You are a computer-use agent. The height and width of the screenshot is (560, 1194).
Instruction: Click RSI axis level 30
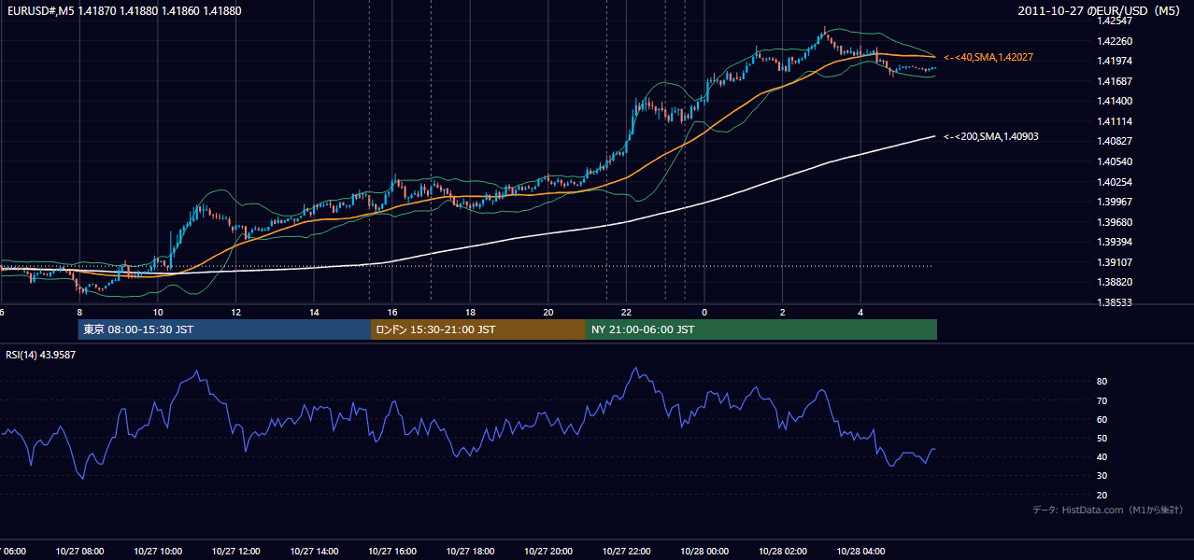pyautogui.click(x=1102, y=476)
